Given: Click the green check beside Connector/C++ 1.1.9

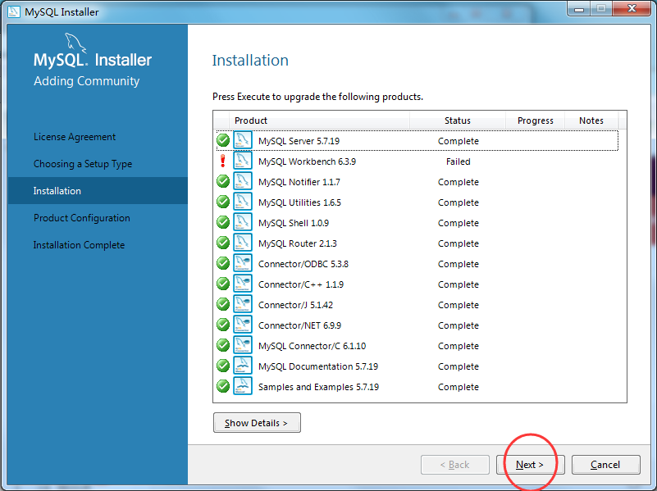Looking at the screenshot, I should tap(223, 284).
